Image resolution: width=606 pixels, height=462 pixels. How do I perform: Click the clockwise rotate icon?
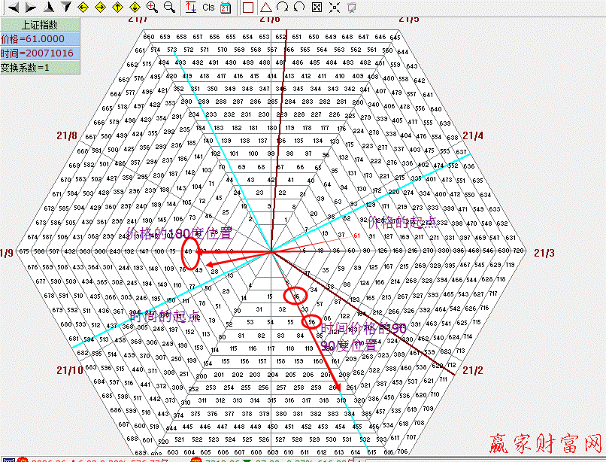pos(282,8)
